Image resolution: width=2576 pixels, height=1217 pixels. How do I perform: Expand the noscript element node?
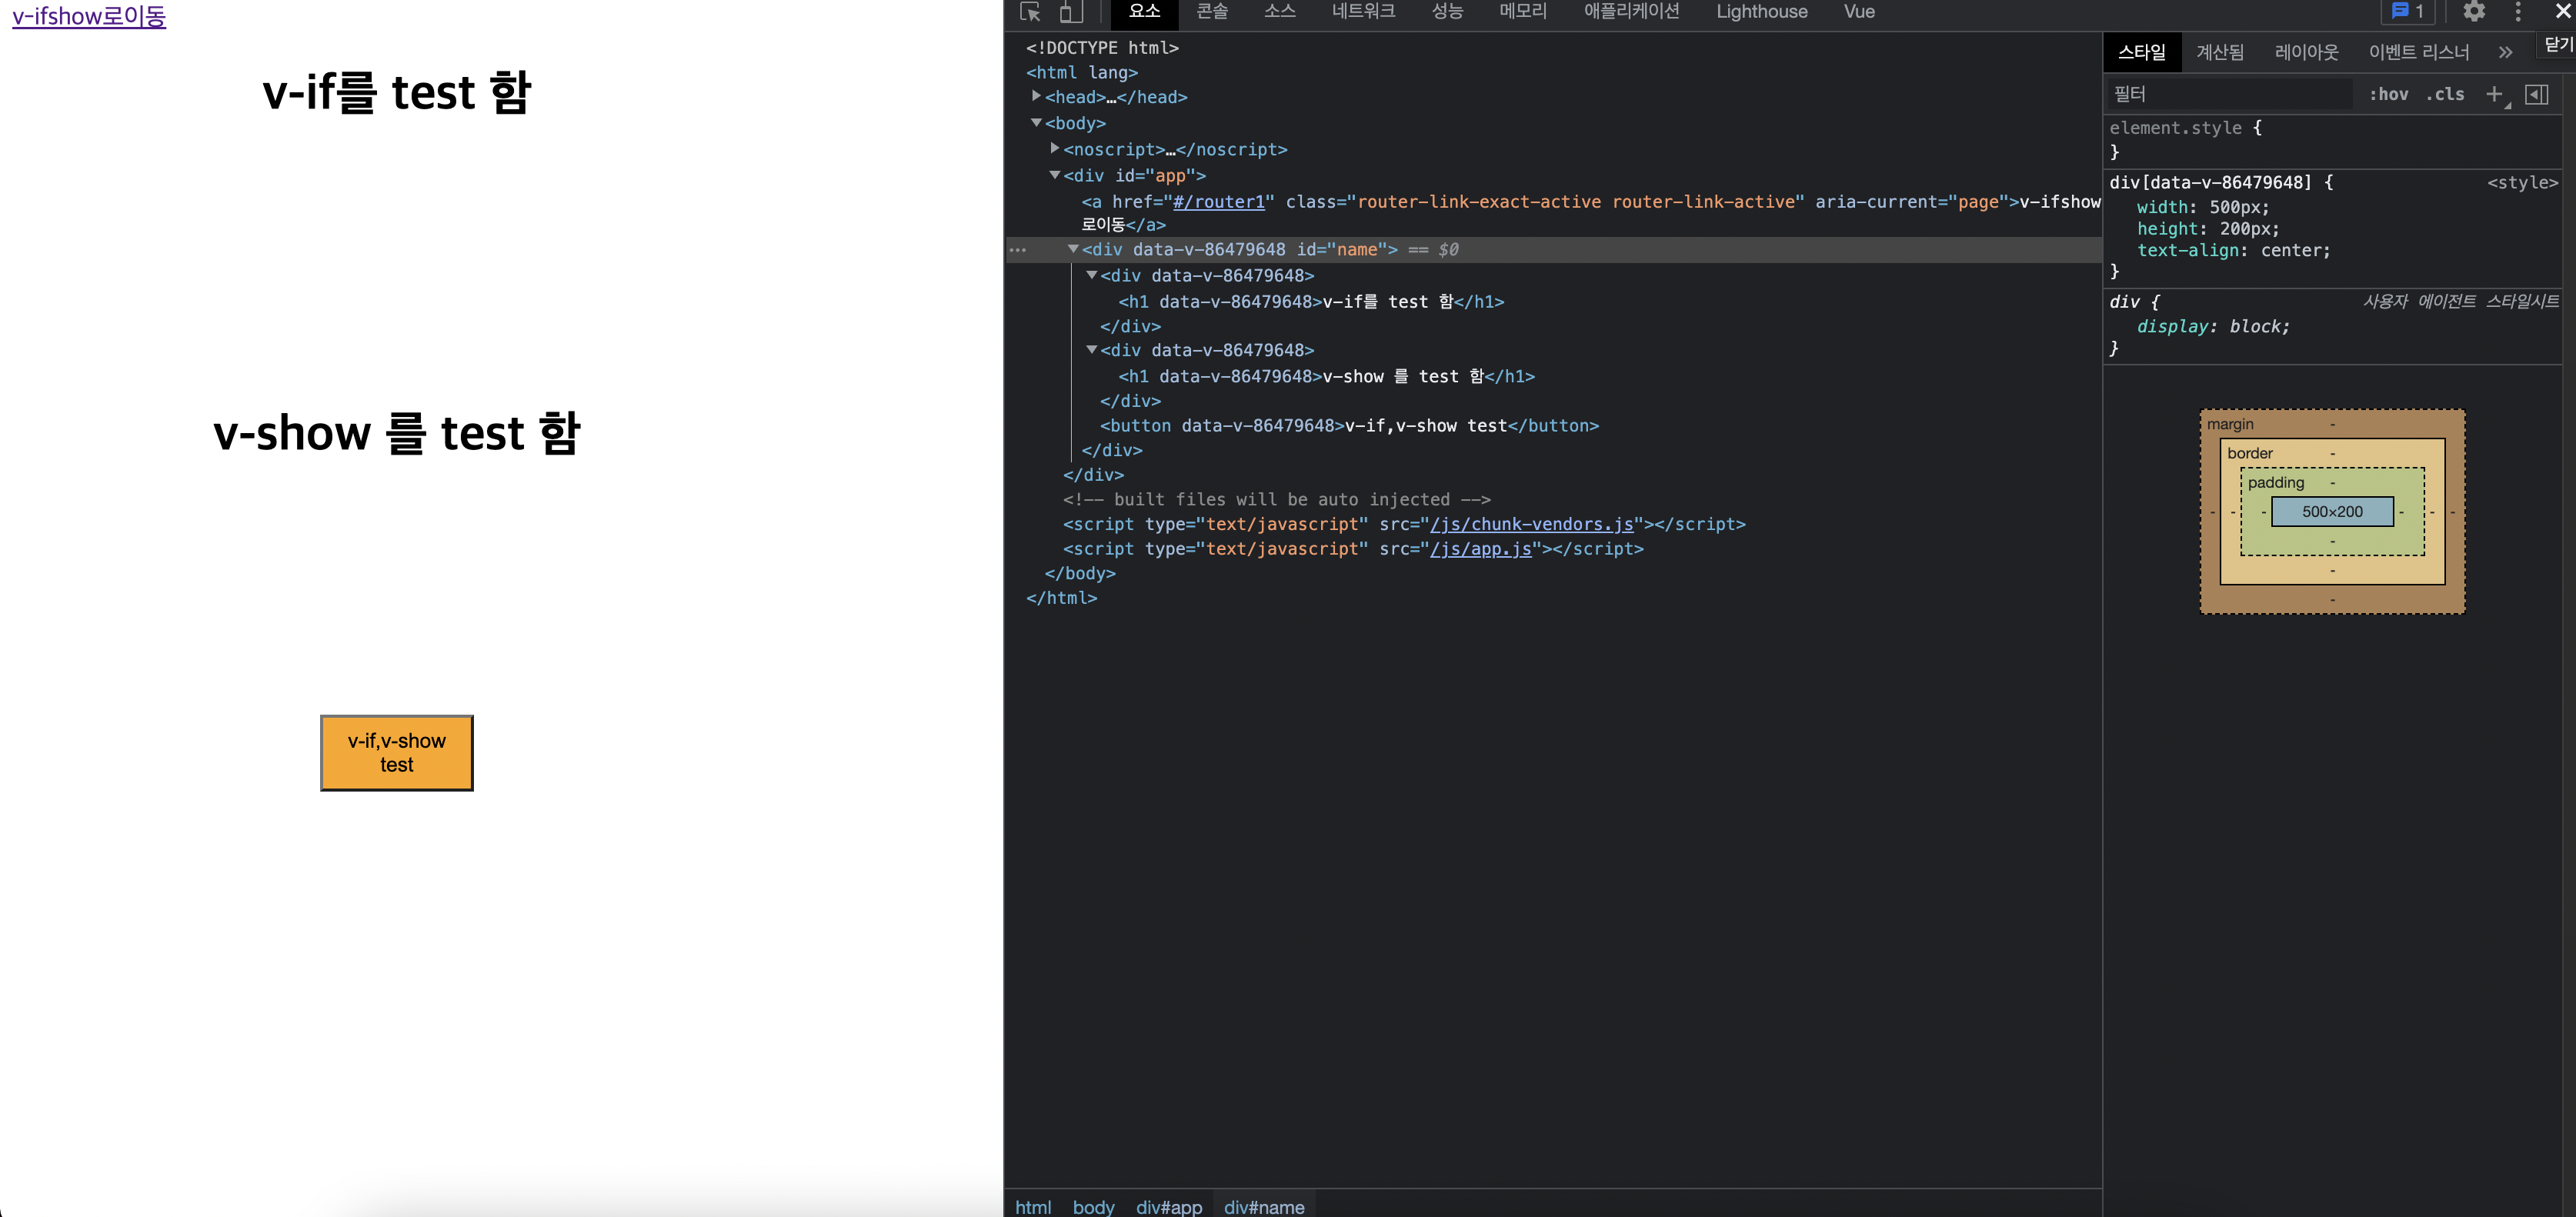(1054, 148)
